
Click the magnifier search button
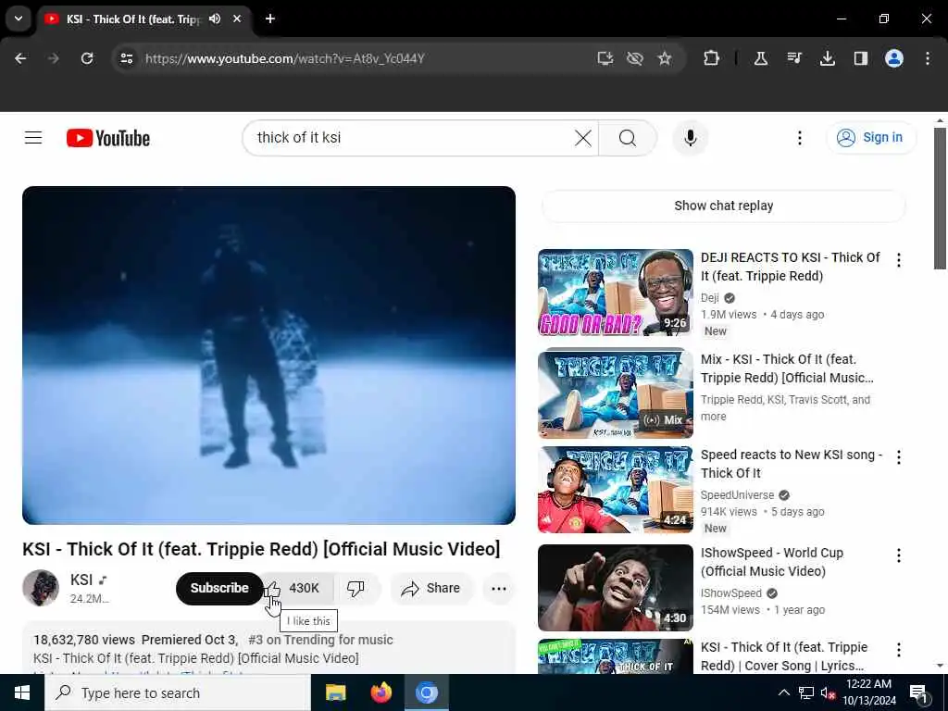pos(628,138)
